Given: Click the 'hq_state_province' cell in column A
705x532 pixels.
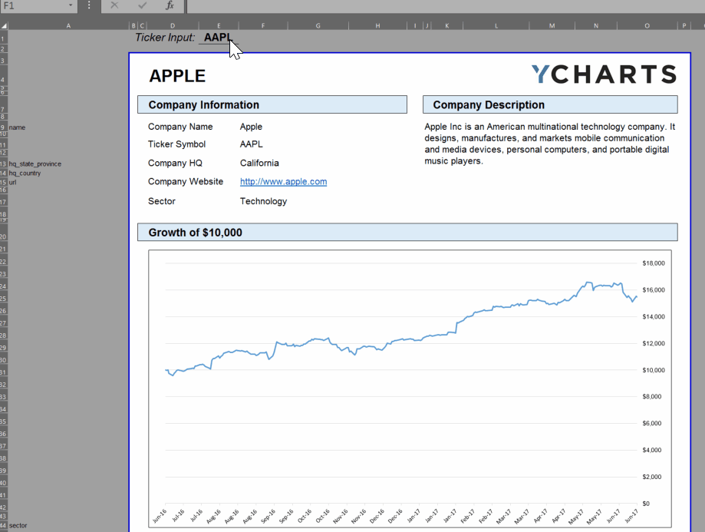Looking at the screenshot, I should [x=35, y=164].
